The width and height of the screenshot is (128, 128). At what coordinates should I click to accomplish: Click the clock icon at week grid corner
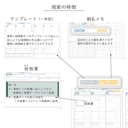(x=75, y=93)
